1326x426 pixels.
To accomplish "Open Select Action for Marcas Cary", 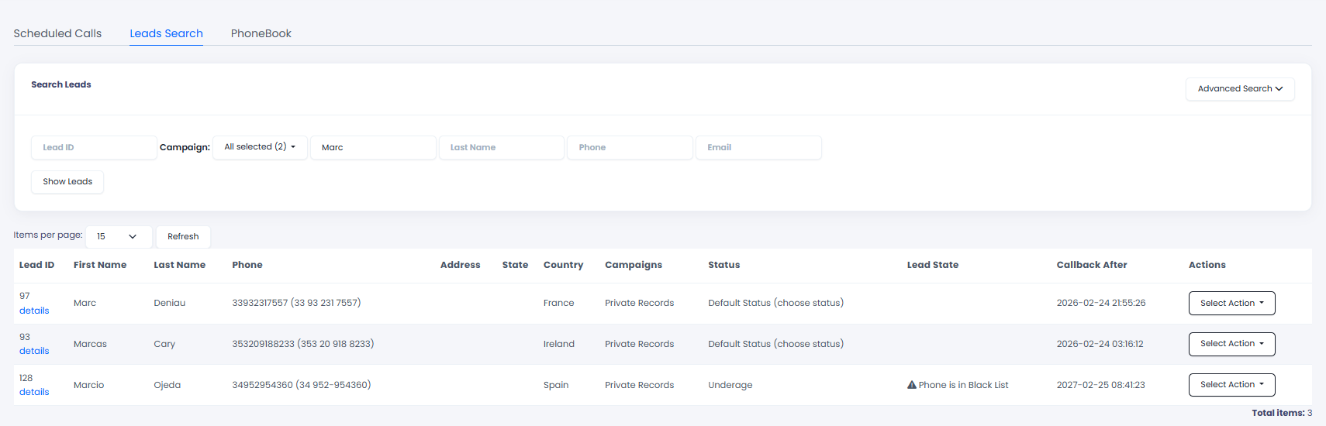I will coord(1231,344).
